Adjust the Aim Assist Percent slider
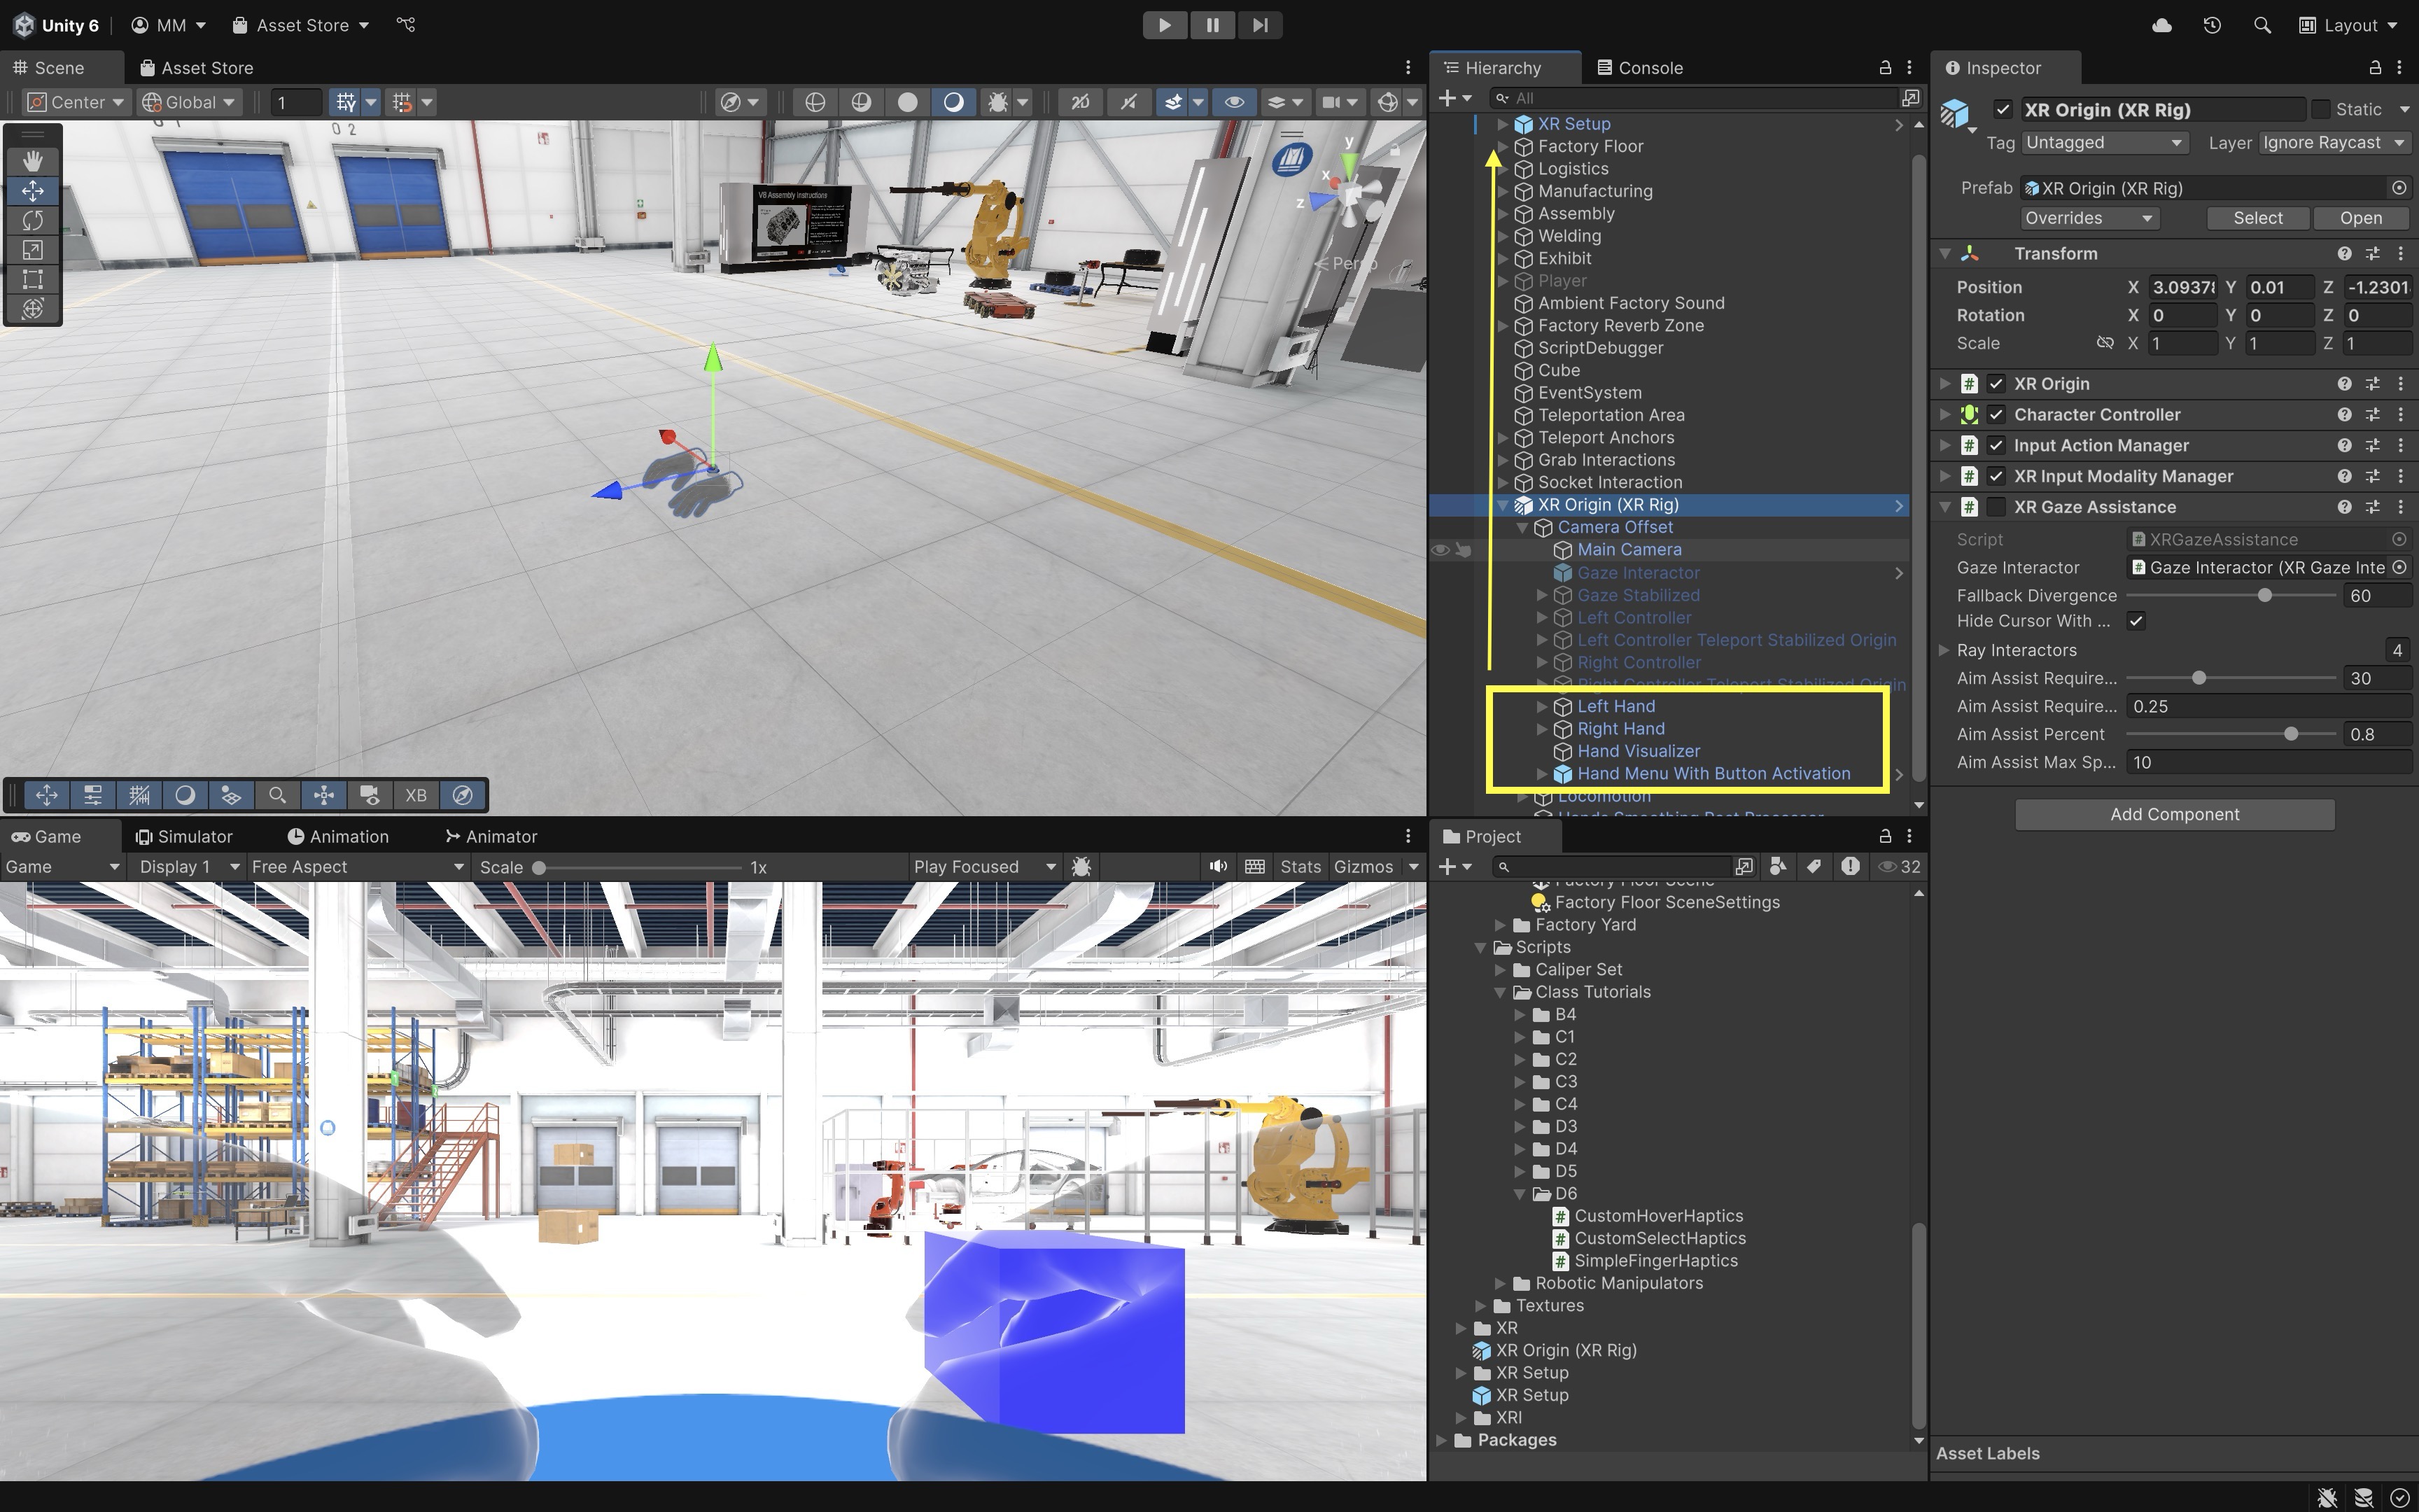Screen dimensions: 2419x1512 pos(2290,734)
